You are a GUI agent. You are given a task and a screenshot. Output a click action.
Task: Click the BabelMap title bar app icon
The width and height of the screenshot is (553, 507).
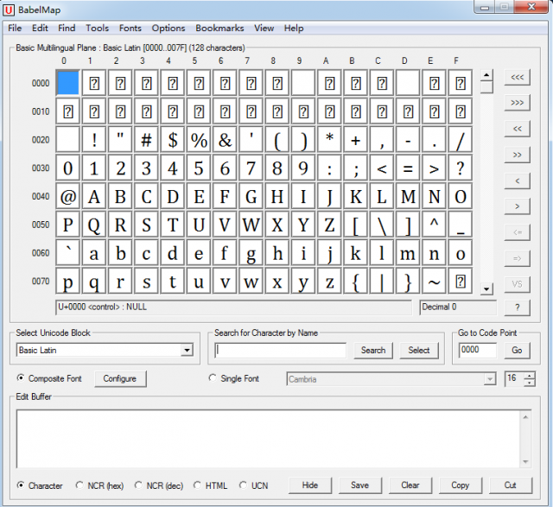coord(9,10)
